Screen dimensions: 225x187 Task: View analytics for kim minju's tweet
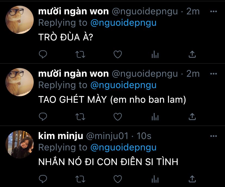(155, 179)
